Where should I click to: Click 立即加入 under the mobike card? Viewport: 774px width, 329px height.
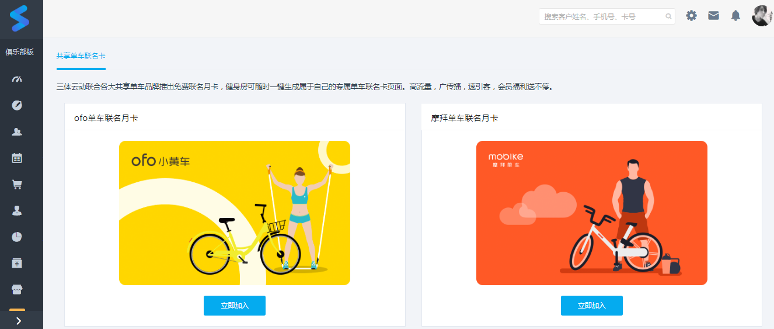(592, 306)
